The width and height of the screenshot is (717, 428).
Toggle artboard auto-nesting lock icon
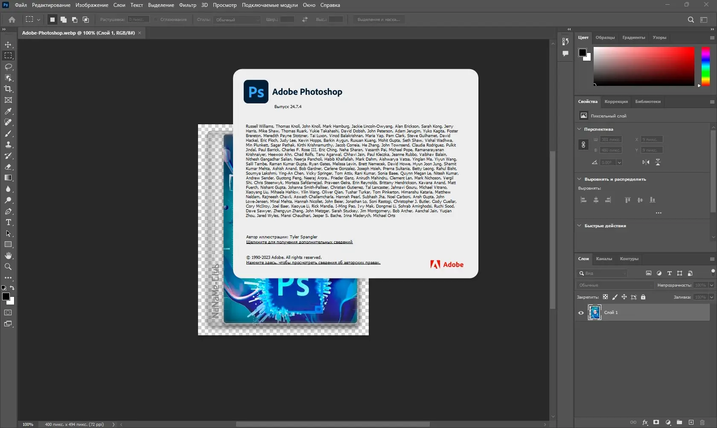(x=634, y=297)
